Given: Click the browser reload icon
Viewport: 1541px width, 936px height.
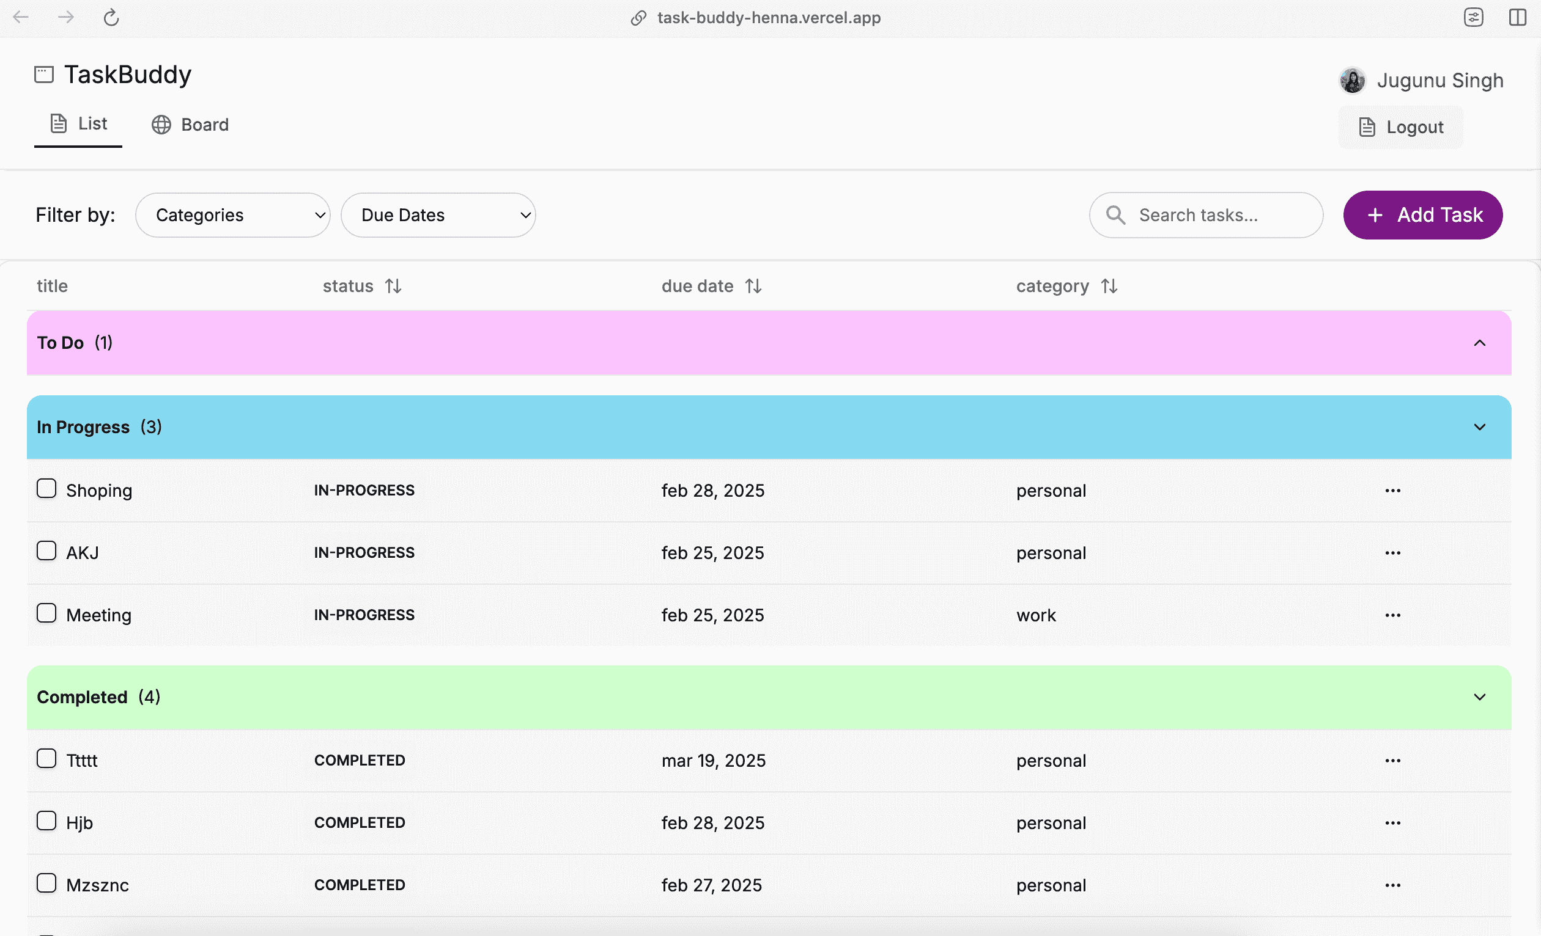Looking at the screenshot, I should 111,18.
